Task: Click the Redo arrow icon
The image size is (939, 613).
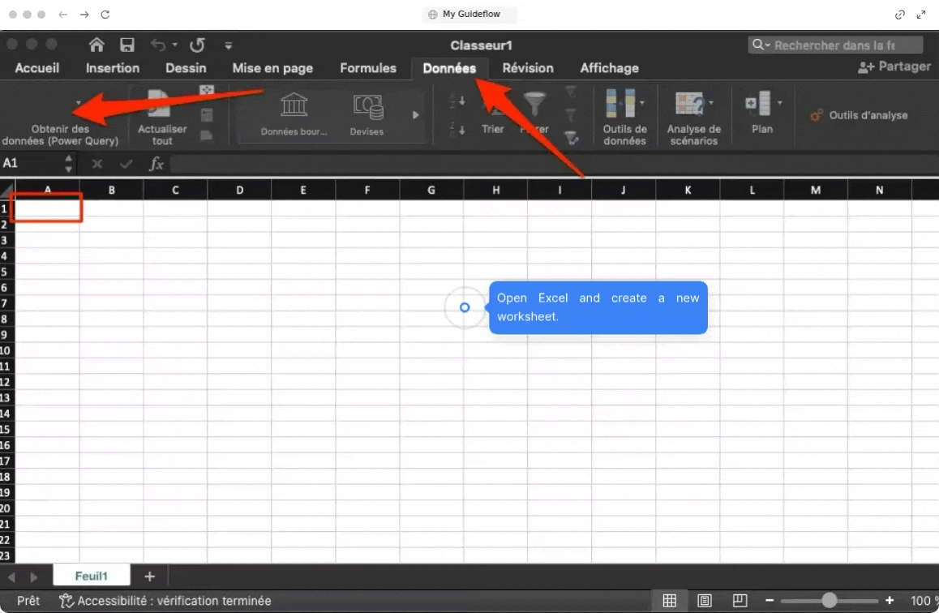Action: (197, 45)
